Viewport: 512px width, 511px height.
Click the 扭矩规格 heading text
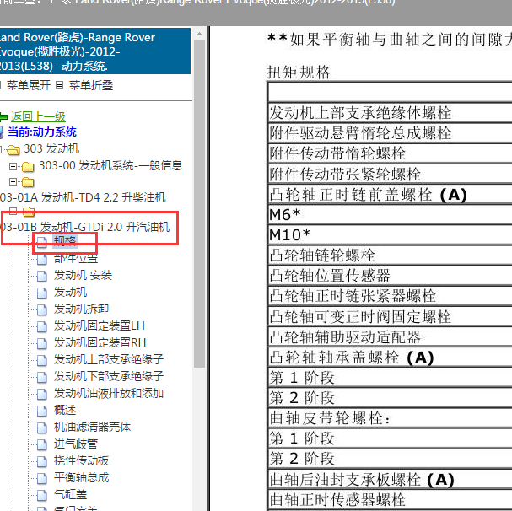(x=299, y=72)
